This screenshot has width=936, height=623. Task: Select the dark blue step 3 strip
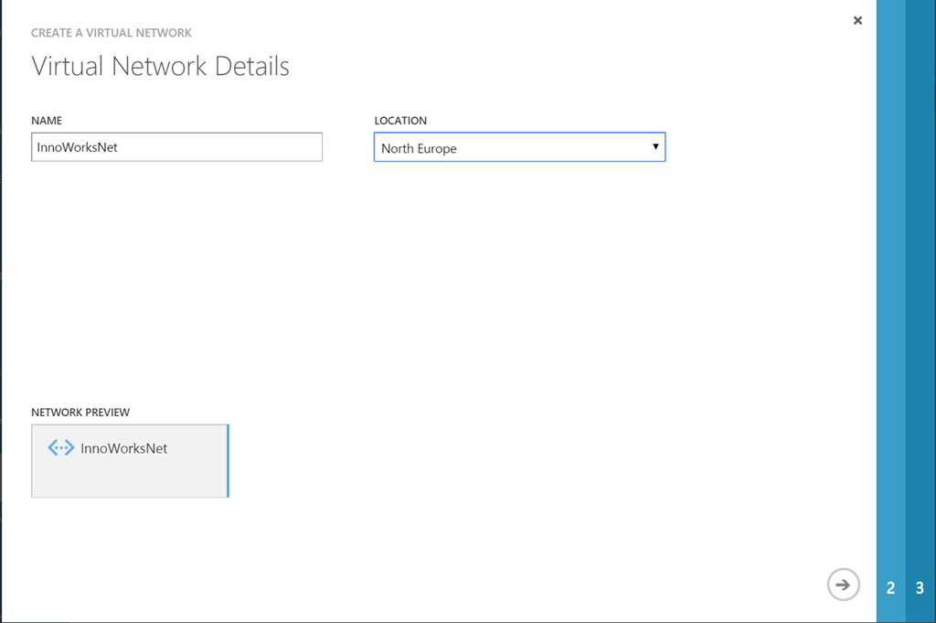(920, 311)
